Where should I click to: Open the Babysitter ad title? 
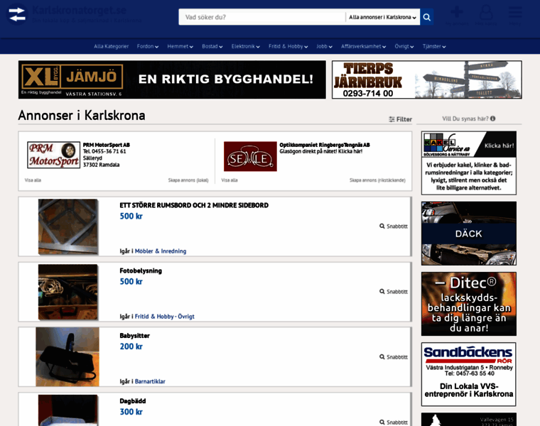135,336
